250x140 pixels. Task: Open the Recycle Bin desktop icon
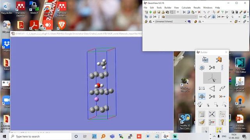(x=6, y=8)
